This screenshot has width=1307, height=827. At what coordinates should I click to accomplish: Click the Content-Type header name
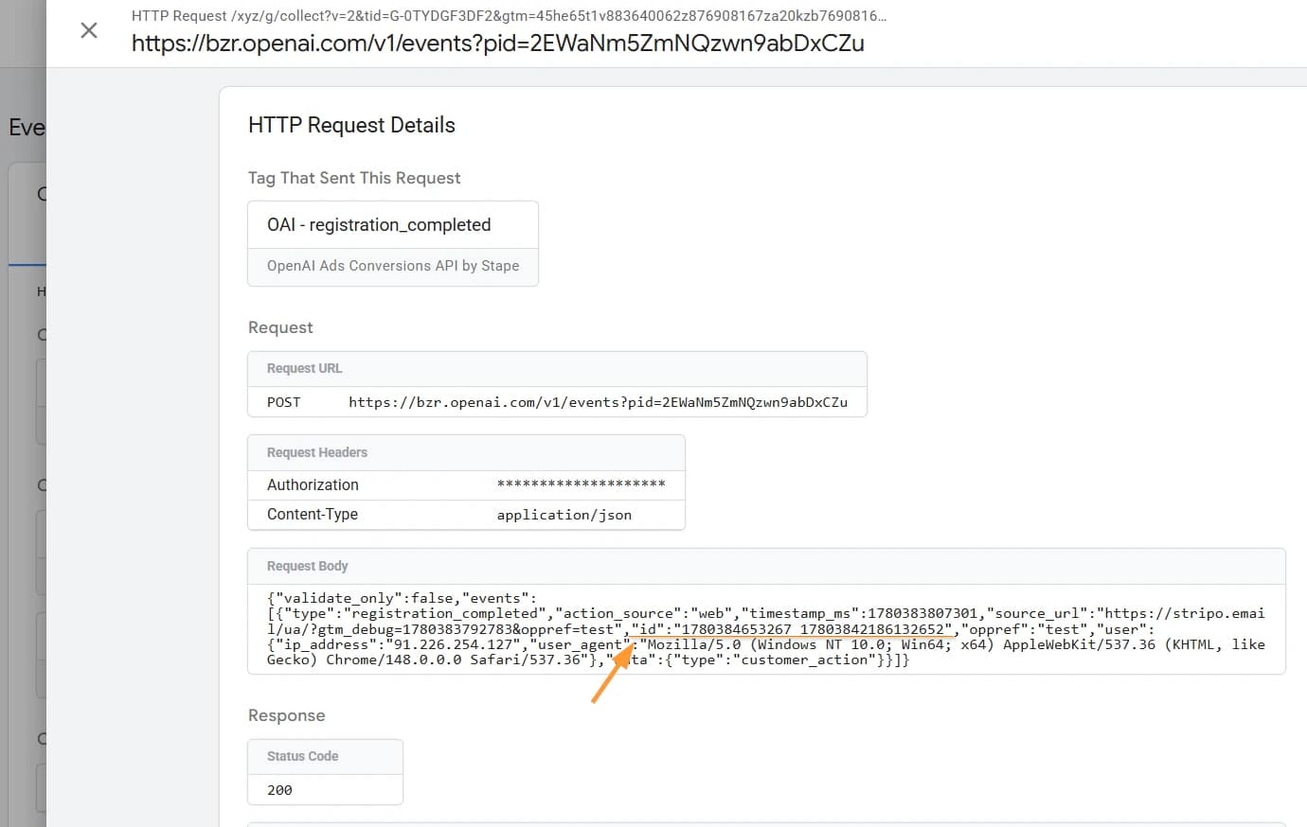[x=313, y=515]
